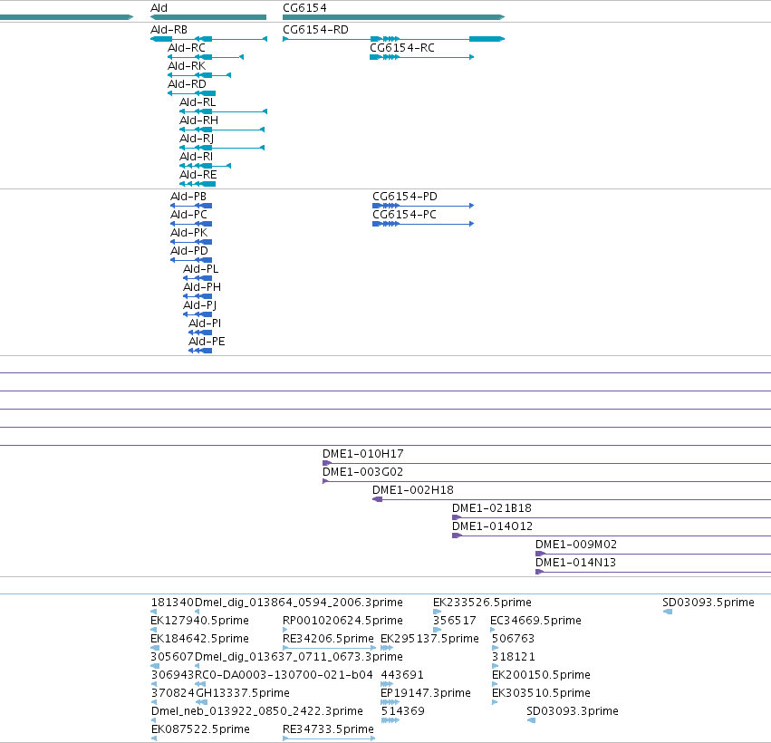Viewport: 771px width, 743px height.
Task: Click EST GH13337.5prime
Action: (x=243, y=694)
